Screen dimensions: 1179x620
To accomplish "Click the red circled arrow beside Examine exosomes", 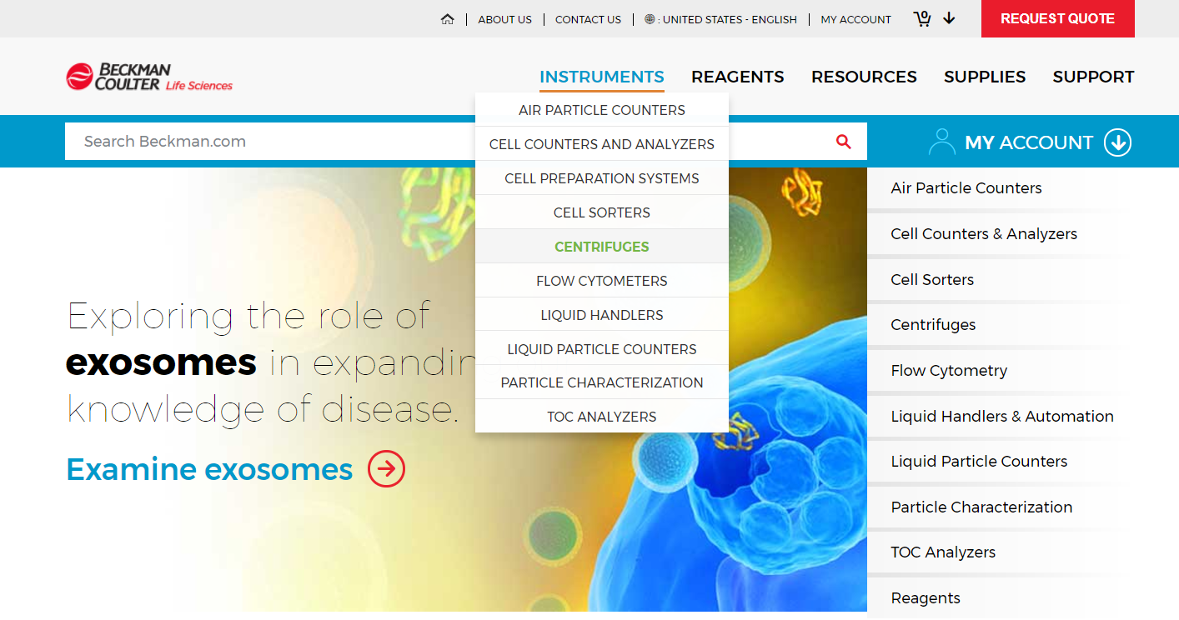I will pyautogui.click(x=386, y=469).
